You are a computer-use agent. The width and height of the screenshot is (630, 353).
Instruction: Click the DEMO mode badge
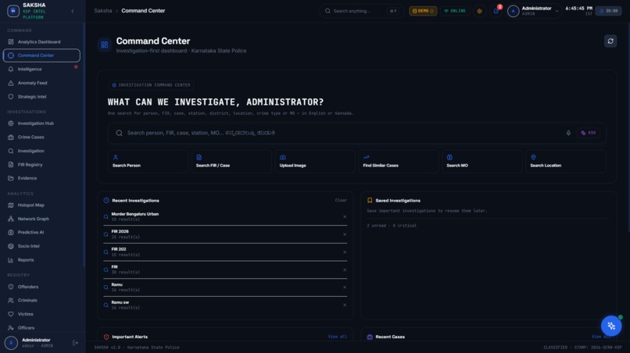(423, 11)
